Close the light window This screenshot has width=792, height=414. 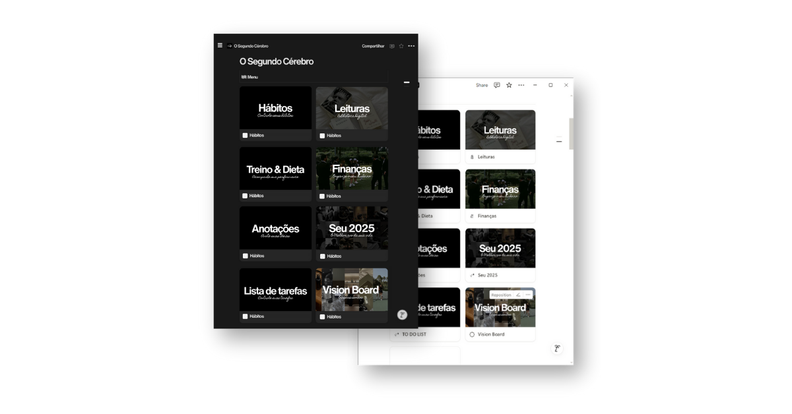566,85
